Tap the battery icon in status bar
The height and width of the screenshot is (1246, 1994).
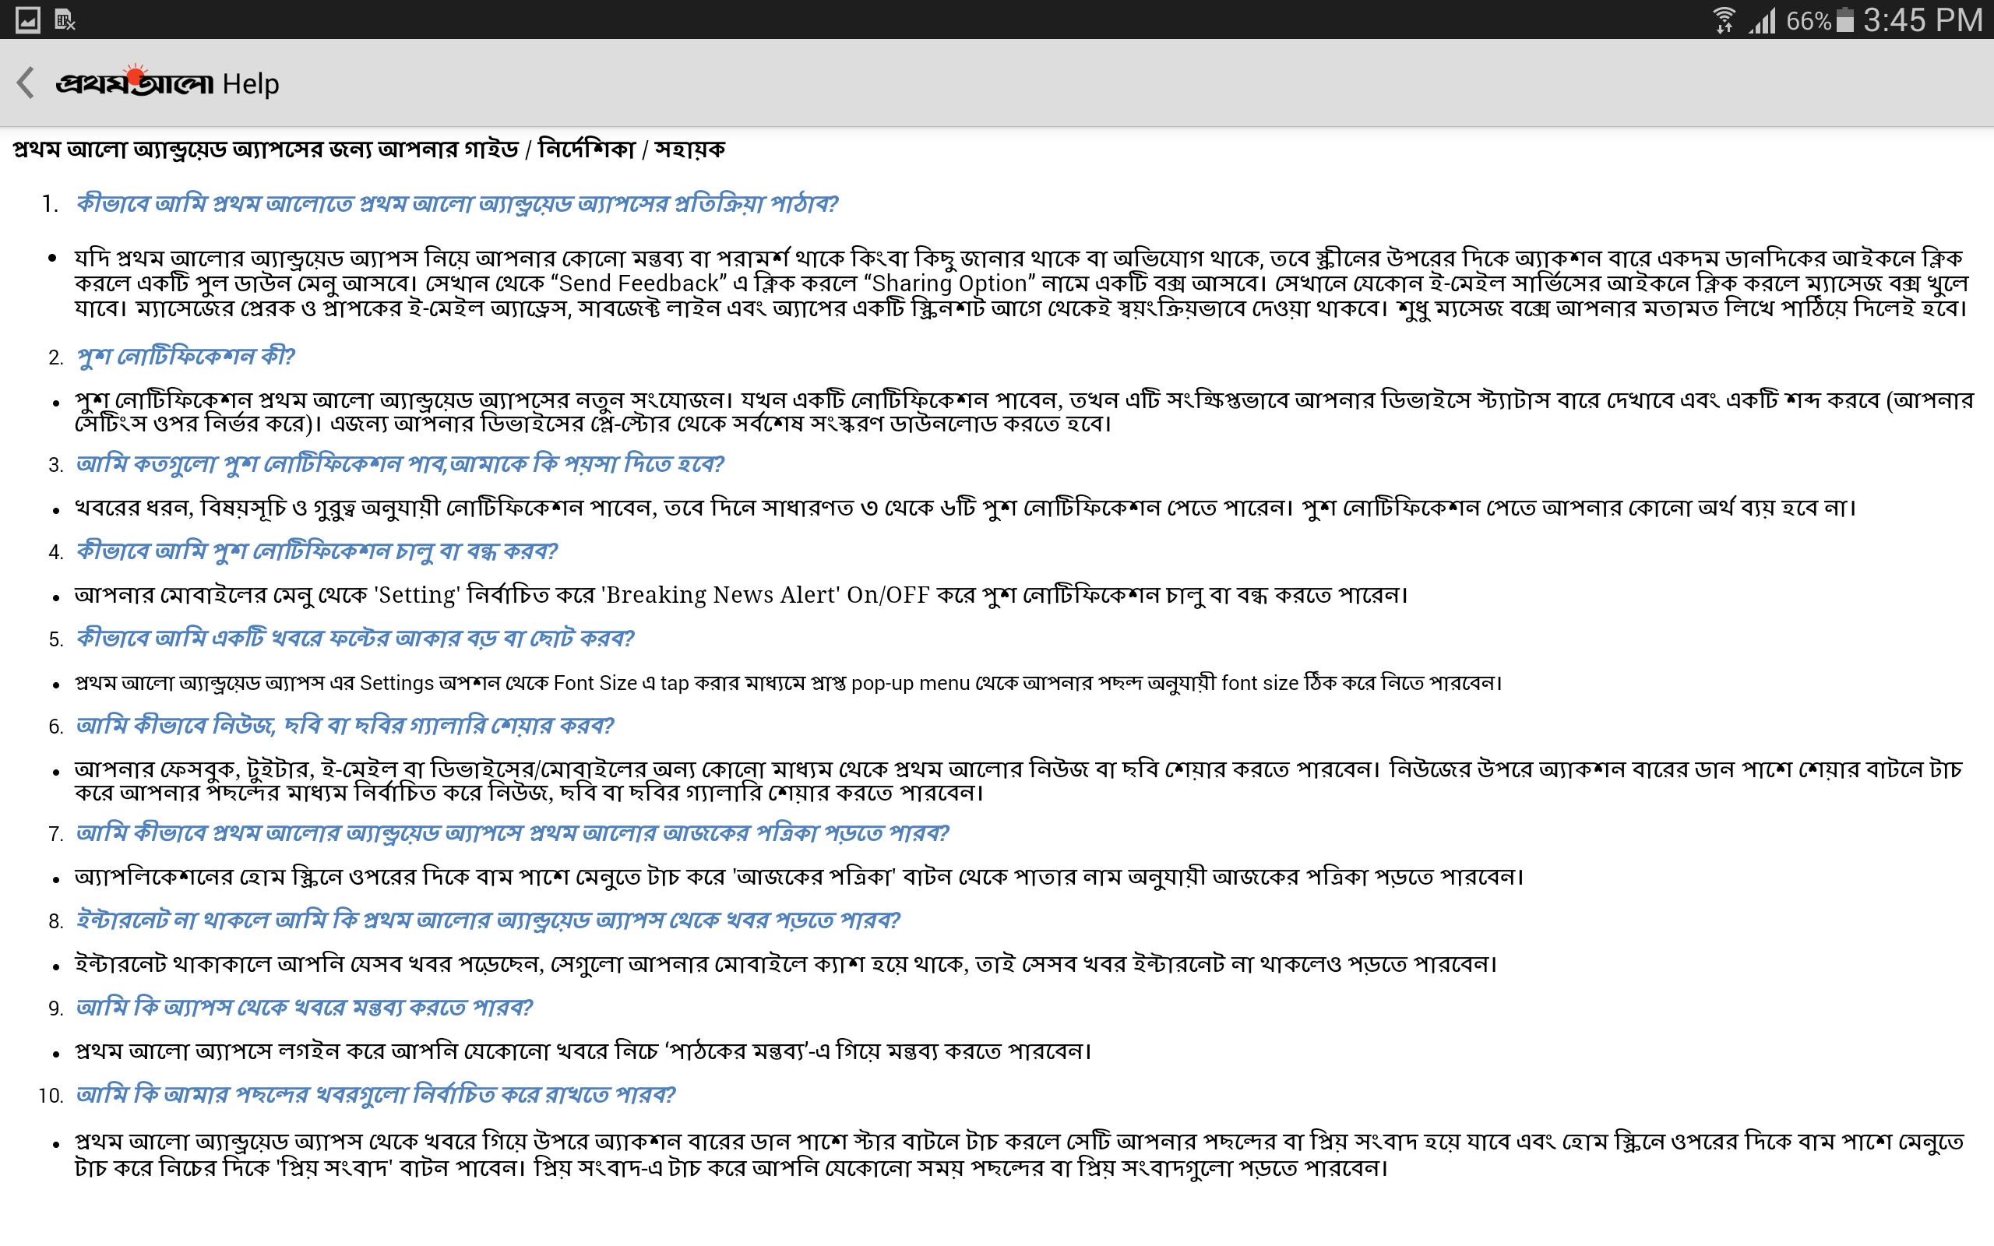pyautogui.click(x=1846, y=19)
